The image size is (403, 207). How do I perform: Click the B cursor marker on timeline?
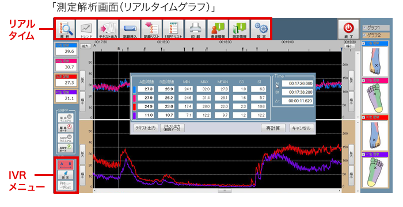coord(119,48)
